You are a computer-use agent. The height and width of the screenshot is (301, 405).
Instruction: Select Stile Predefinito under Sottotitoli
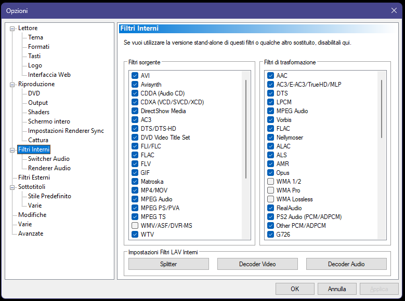49,196
